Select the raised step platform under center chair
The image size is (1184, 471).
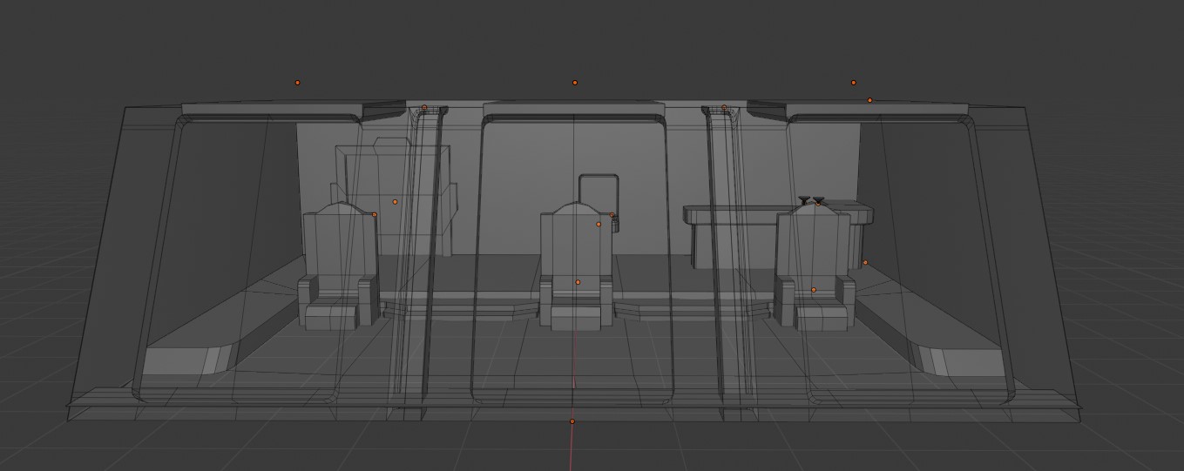point(576,306)
